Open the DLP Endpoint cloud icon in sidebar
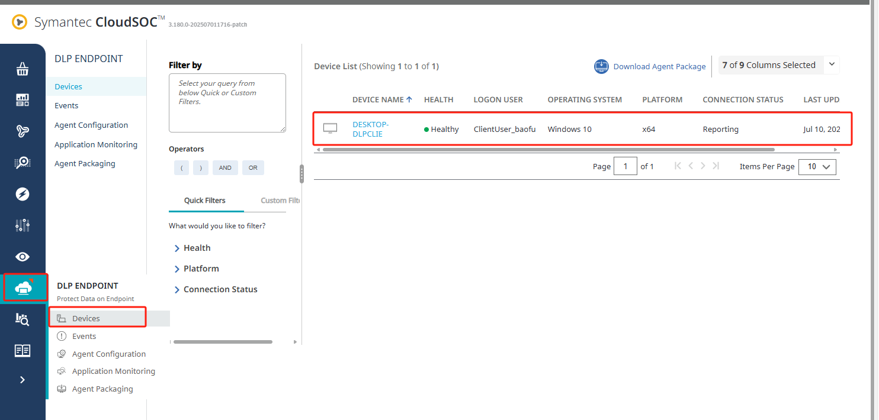Screen dimensions: 879x420 coord(23,288)
